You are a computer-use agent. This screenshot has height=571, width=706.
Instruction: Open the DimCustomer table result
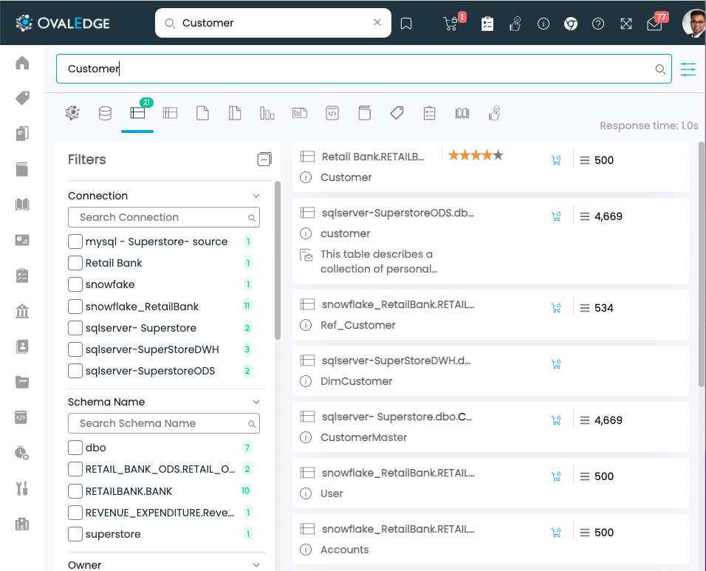point(356,381)
